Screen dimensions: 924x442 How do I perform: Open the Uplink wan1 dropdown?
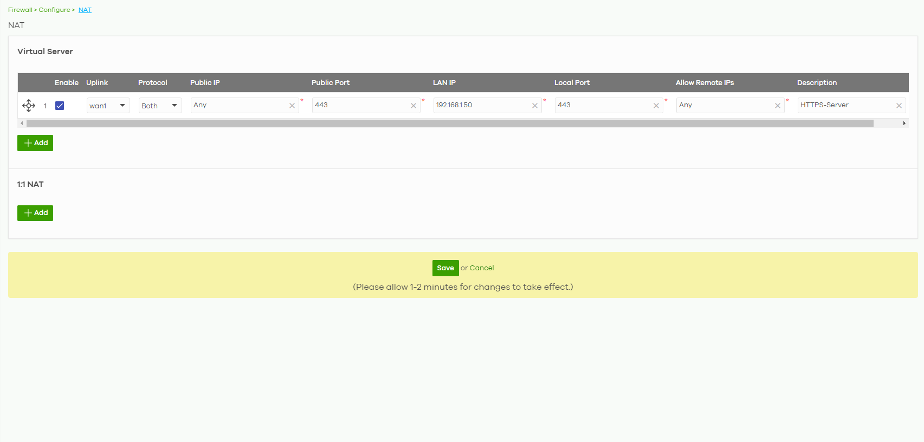coord(108,106)
